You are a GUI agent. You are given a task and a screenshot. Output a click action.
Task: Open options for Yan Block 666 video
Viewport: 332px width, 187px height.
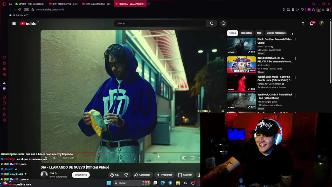pyautogui.click(x=295, y=95)
